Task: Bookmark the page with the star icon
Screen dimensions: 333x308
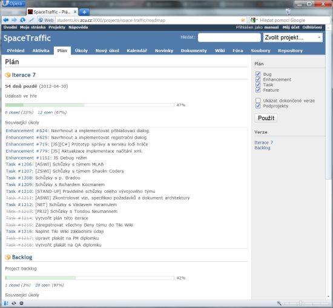Action: 243,20
